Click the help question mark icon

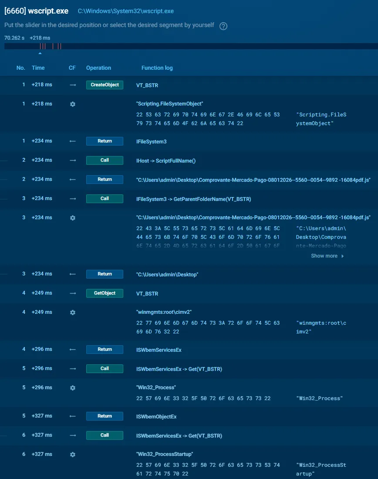tap(223, 26)
